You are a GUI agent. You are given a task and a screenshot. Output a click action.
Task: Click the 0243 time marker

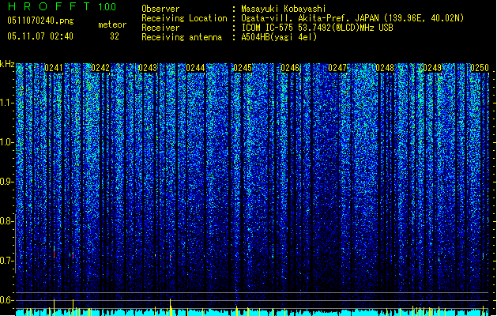tap(148, 68)
